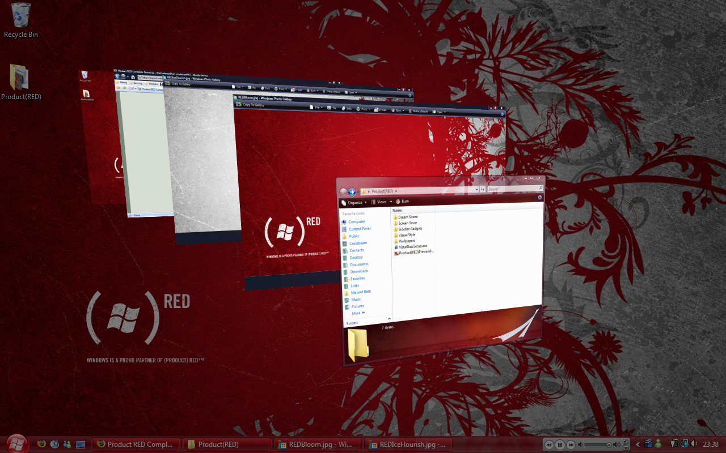This screenshot has width=726, height=453.
Task: Refresh the Product(RED) explorer folder
Action: (x=483, y=189)
